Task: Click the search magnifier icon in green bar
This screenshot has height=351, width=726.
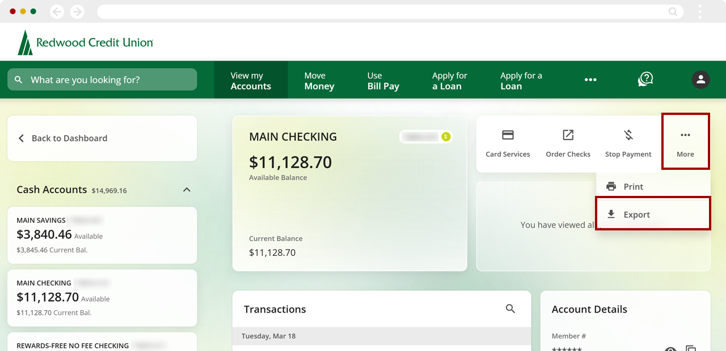Action: (x=19, y=80)
